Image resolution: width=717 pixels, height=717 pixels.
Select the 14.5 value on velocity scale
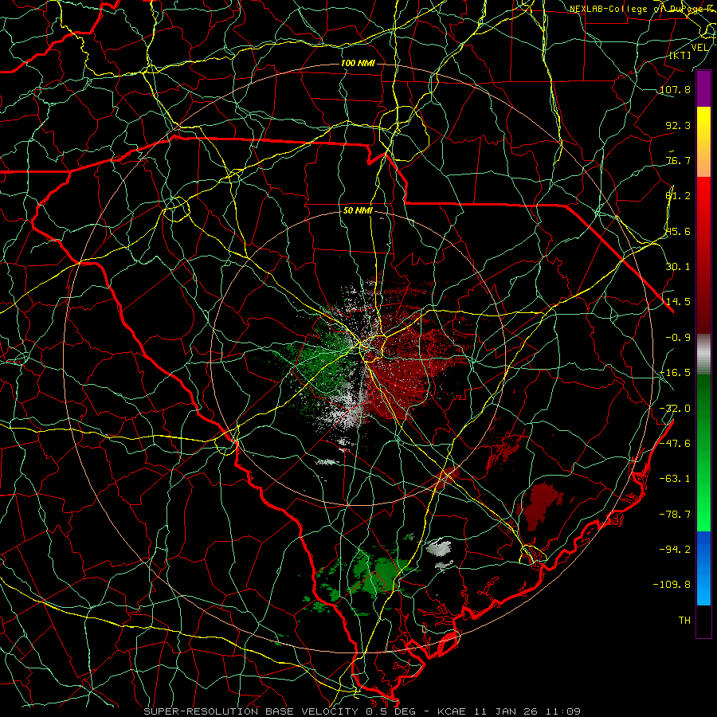(678, 302)
